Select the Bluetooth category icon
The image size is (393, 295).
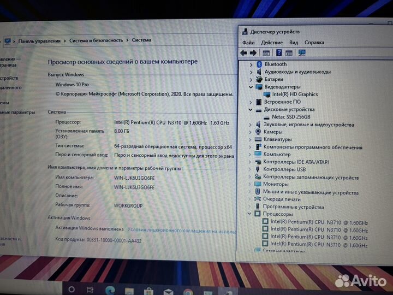coord(259,64)
